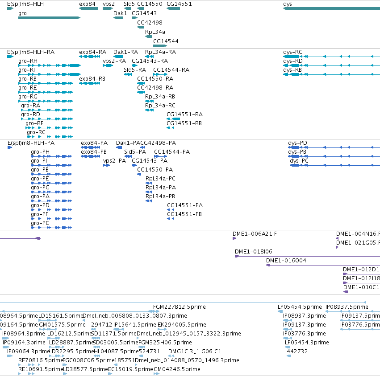Viewport: 380px width, 376px height.
Task: Click the FGM227B12.5prime EST label
Action: click(x=180, y=307)
